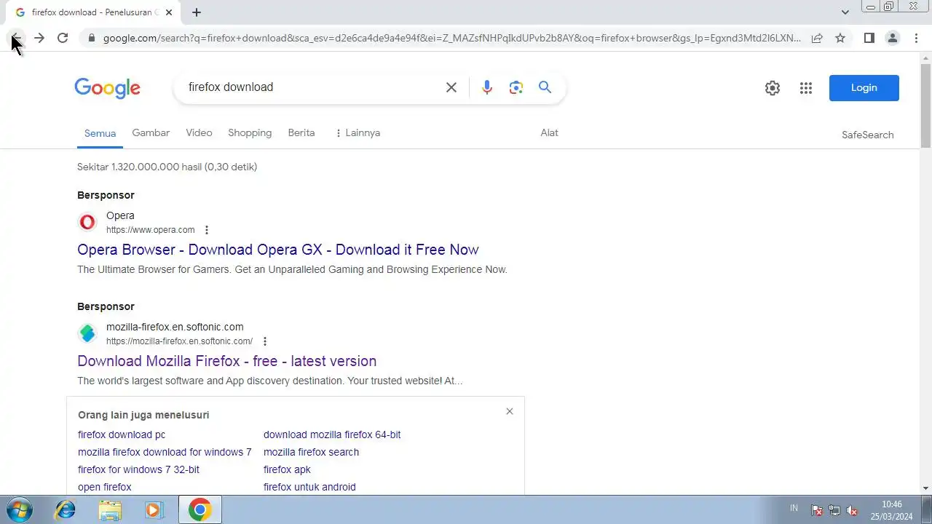The image size is (932, 524).
Task: Click the network tray icon
Action: click(x=834, y=510)
